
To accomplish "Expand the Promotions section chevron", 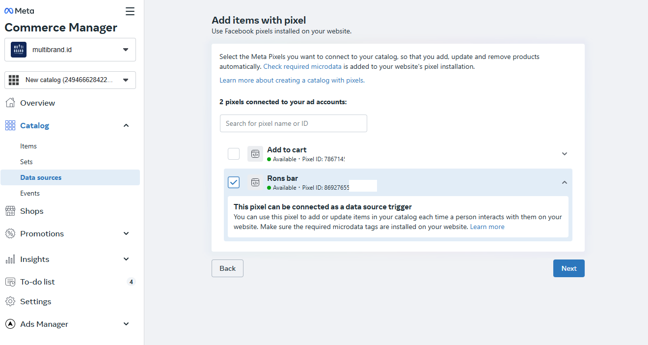I will coord(126,234).
